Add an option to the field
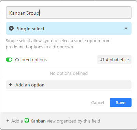The height and width of the screenshot is (130, 137). pyautogui.click(x=69, y=85)
